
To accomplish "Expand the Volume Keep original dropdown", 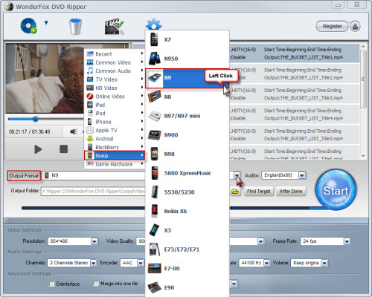I will click(324, 263).
